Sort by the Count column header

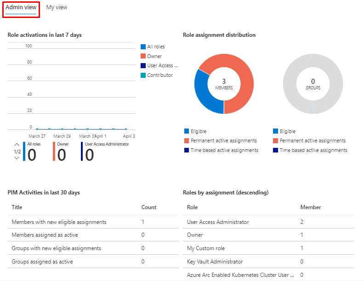[x=149, y=207]
